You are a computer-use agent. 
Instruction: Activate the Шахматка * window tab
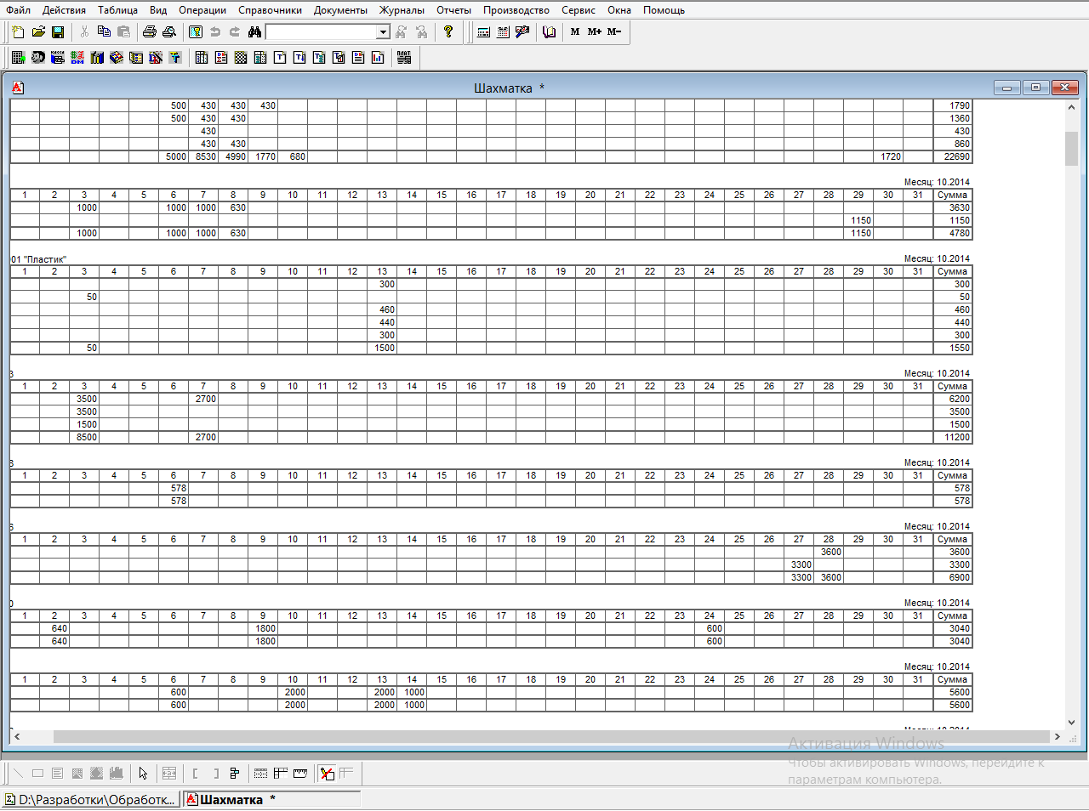pos(272,799)
